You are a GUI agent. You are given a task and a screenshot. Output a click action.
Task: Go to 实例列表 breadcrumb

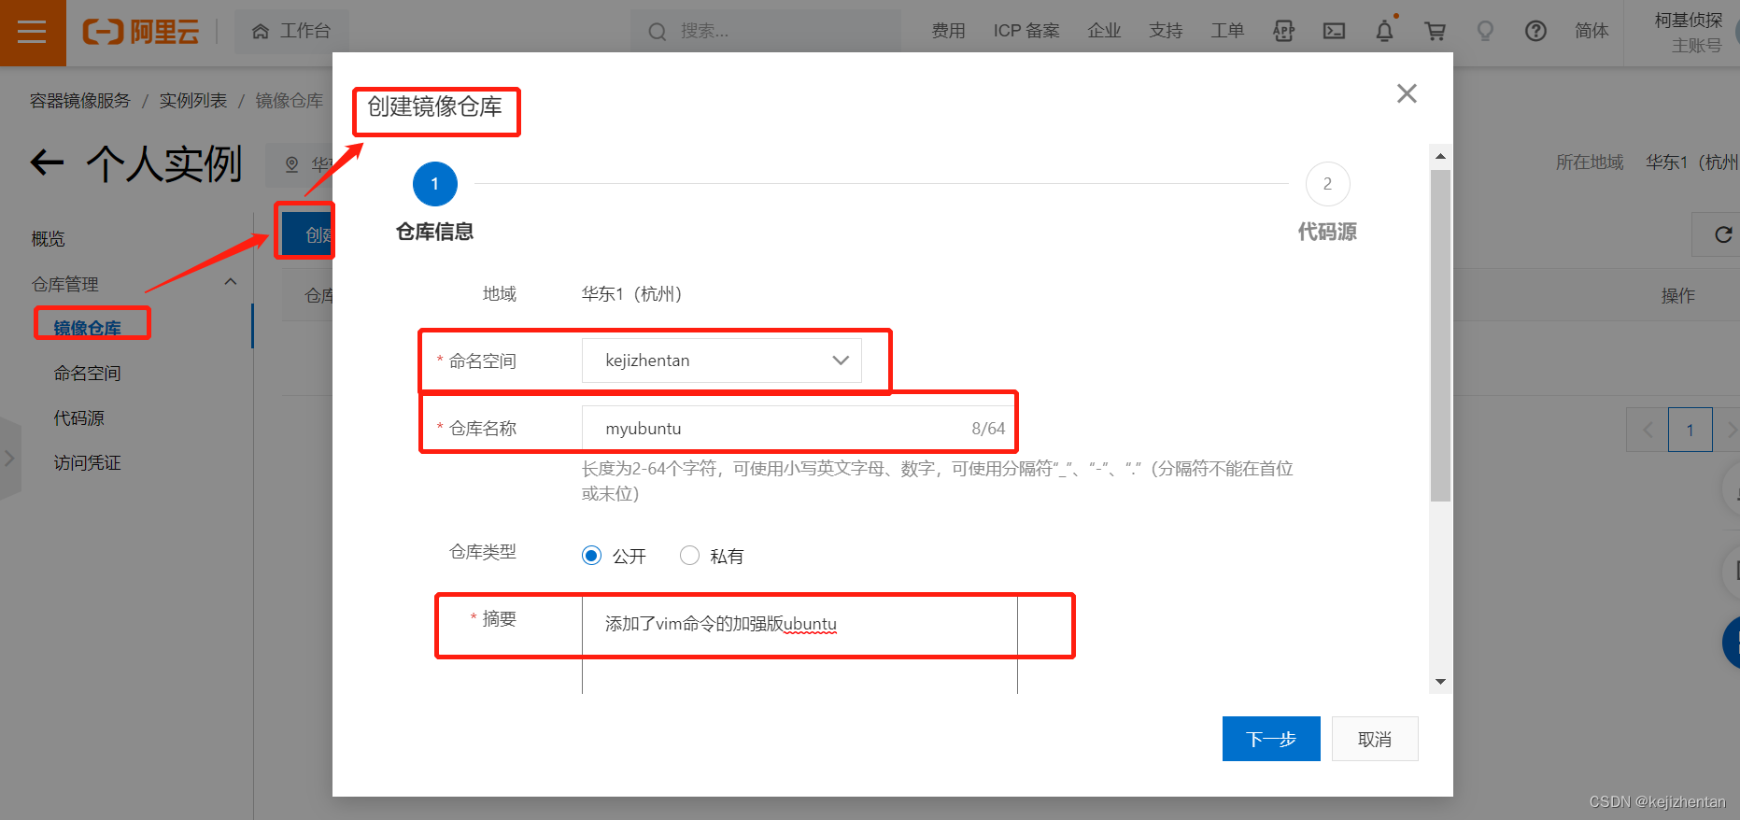coord(192,101)
